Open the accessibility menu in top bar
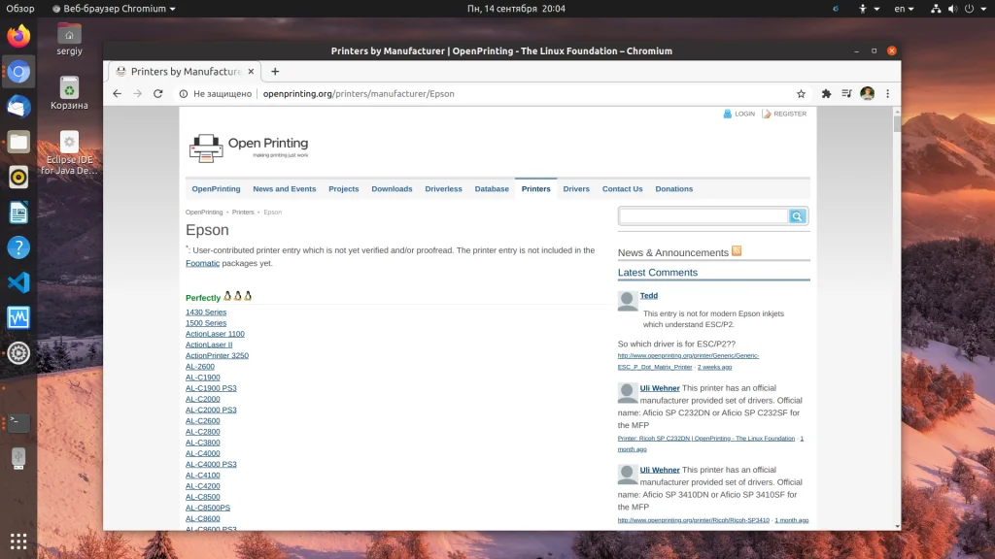Image resolution: width=995 pixels, height=559 pixels. (868, 8)
